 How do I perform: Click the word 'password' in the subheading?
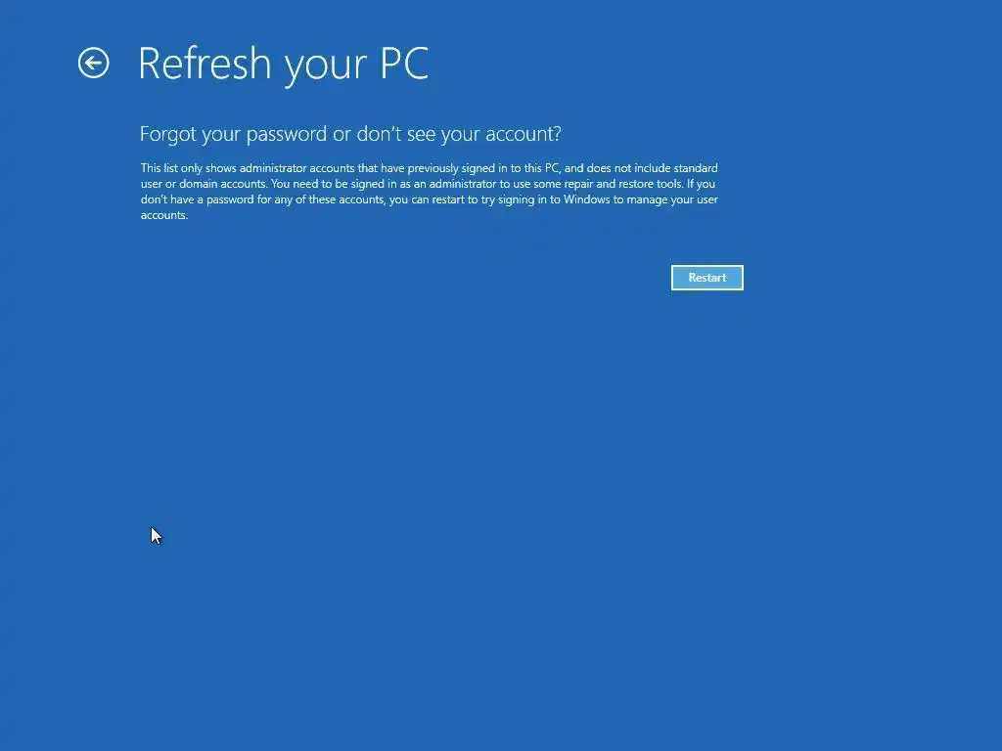(x=287, y=134)
